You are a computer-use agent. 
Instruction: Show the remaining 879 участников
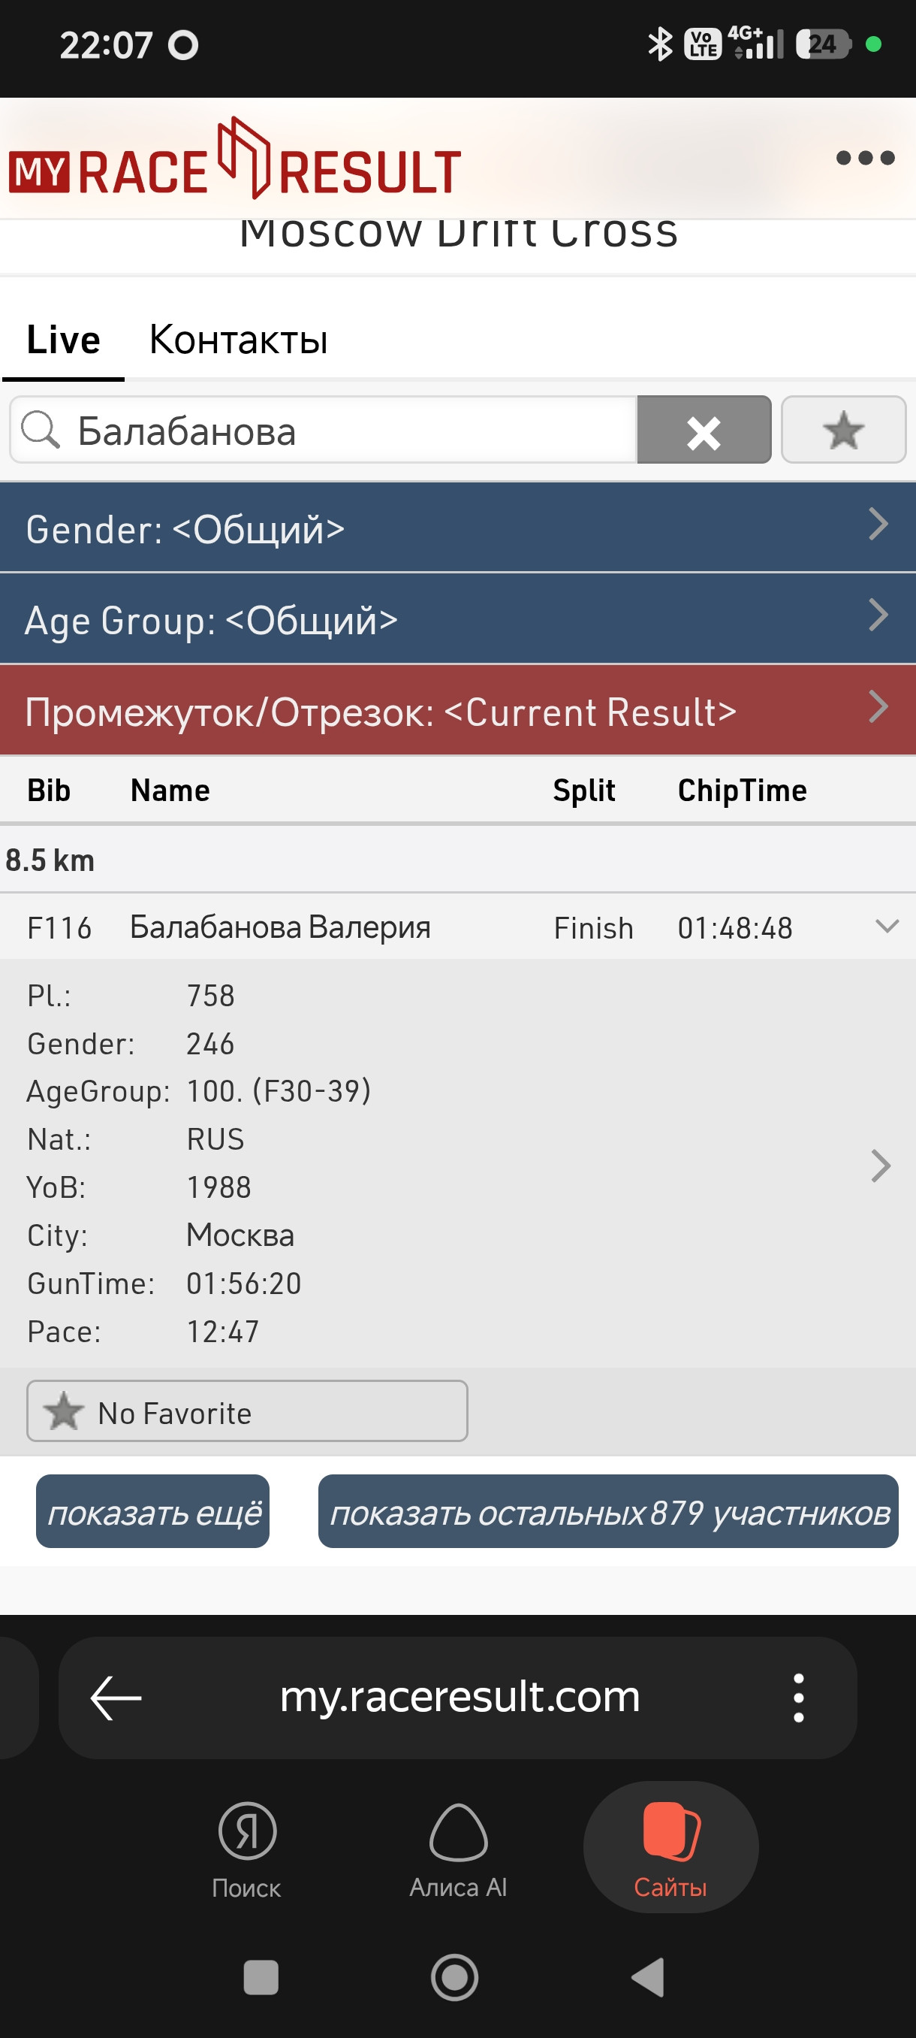click(609, 1512)
